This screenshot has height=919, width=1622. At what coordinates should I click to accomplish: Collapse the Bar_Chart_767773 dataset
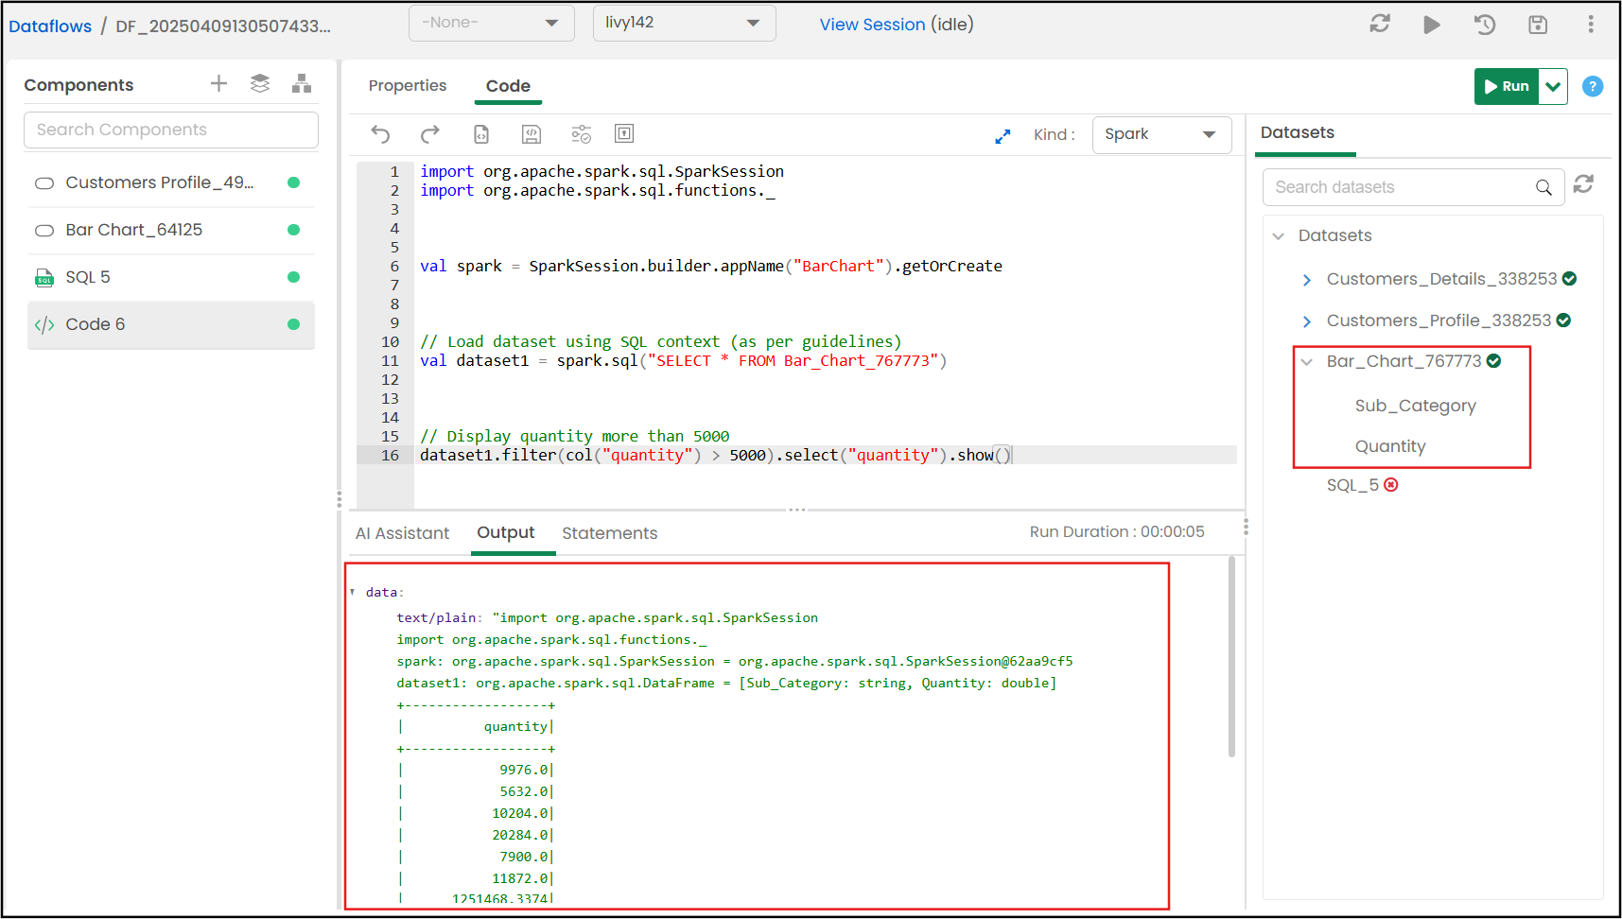click(x=1307, y=362)
